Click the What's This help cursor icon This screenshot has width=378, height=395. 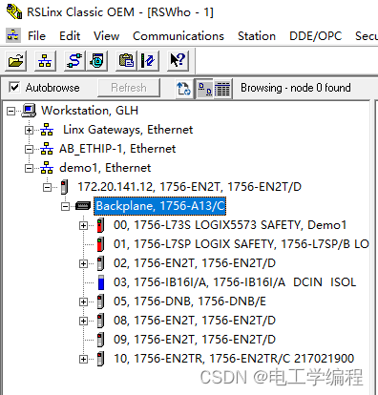pyautogui.click(x=178, y=60)
